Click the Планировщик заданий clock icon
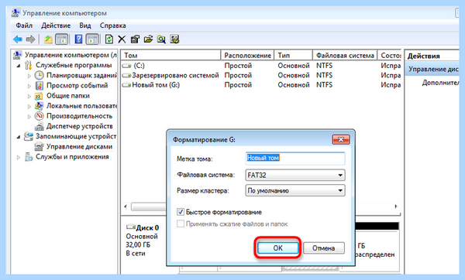Image resolution: width=465 pixels, height=280 pixels. click(40, 75)
